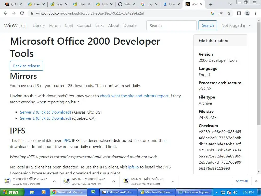Viewport: 261px width, 196px height.
Task: Expand options for MSDN download 49 mins left
Action: coord(173,181)
